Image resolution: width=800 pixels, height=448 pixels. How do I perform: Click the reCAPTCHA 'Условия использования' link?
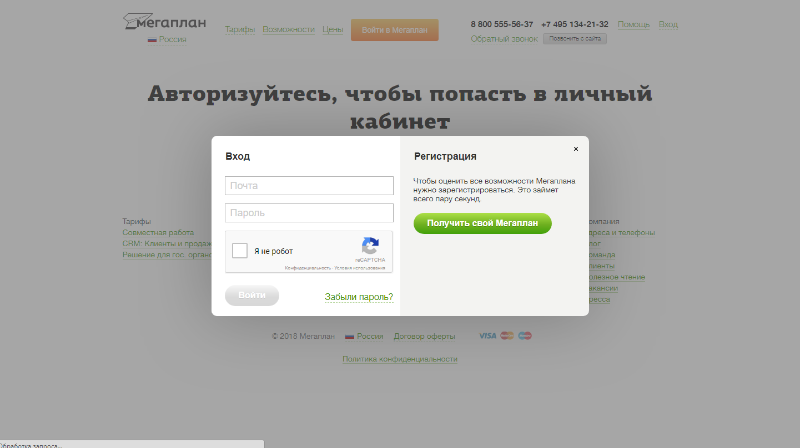(x=360, y=268)
